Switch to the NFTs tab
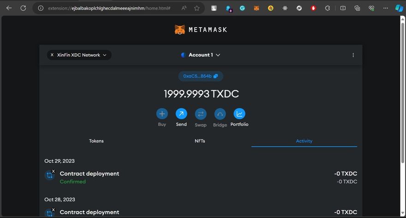Screen dimensions: 406x218 click(200, 141)
